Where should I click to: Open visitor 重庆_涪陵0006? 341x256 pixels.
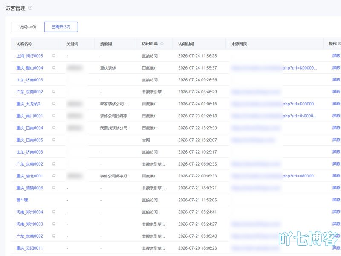coord(30,188)
